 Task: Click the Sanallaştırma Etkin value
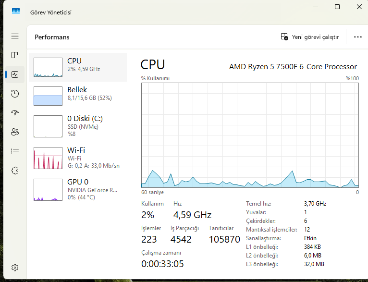(310, 238)
